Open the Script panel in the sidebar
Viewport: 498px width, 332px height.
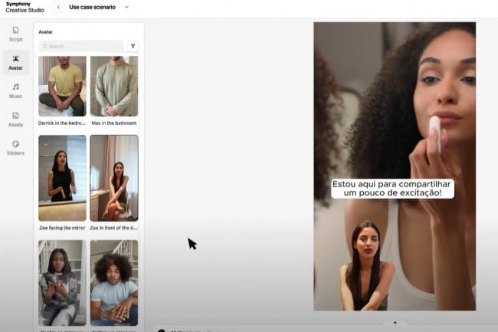click(15, 34)
